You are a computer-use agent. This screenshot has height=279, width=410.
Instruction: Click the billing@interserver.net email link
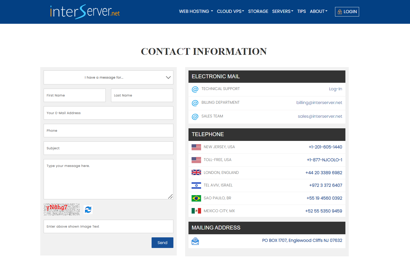click(319, 103)
